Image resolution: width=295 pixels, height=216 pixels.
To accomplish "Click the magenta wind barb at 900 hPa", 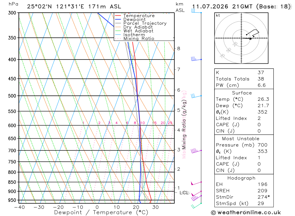I will [x=196, y=193].
